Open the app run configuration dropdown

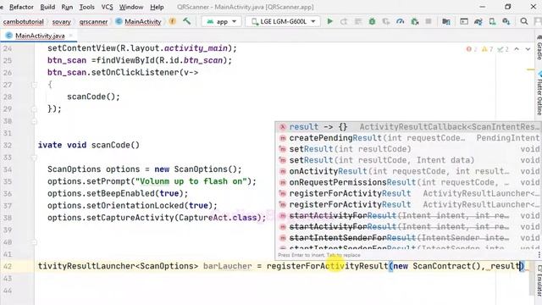pos(222,21)
